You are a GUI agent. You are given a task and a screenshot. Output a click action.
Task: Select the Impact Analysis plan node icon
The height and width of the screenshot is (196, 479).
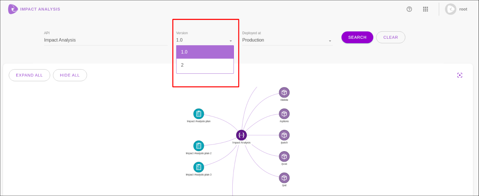[x=199, y=114]
